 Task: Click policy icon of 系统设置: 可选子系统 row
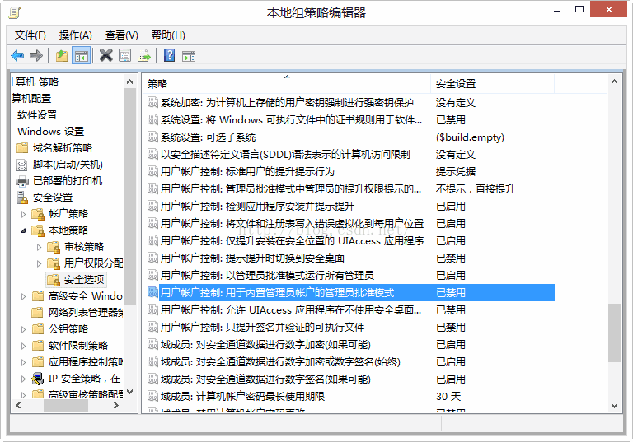[152, 137]
